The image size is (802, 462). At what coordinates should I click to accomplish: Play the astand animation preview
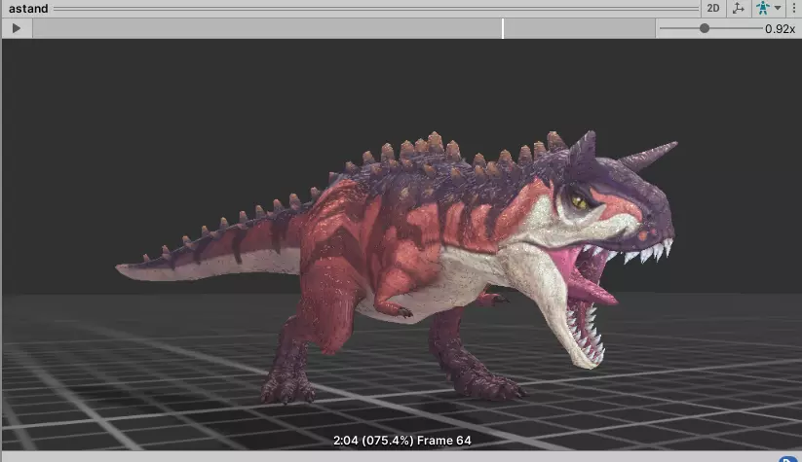pyautogui.click(x=17, y=28)
